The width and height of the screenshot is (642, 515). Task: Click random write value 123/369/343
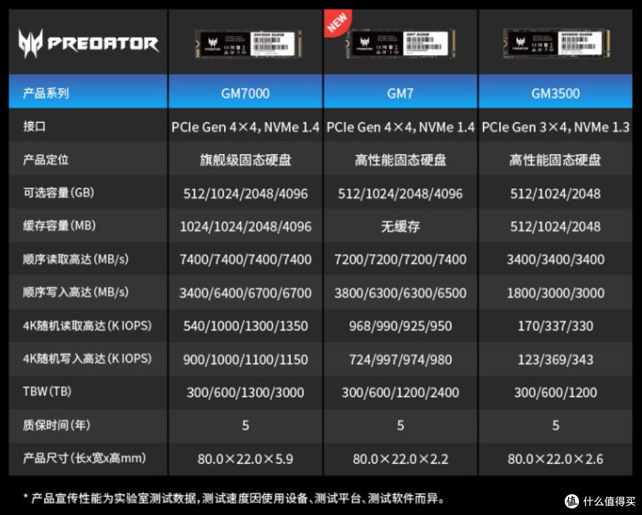pyautogui.click(x=555, y=360)
